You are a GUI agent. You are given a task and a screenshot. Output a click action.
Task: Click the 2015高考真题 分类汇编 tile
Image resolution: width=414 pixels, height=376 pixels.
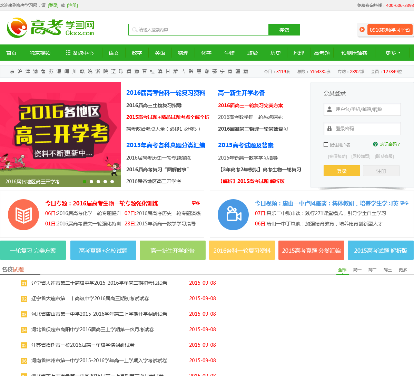coord(311,250)
